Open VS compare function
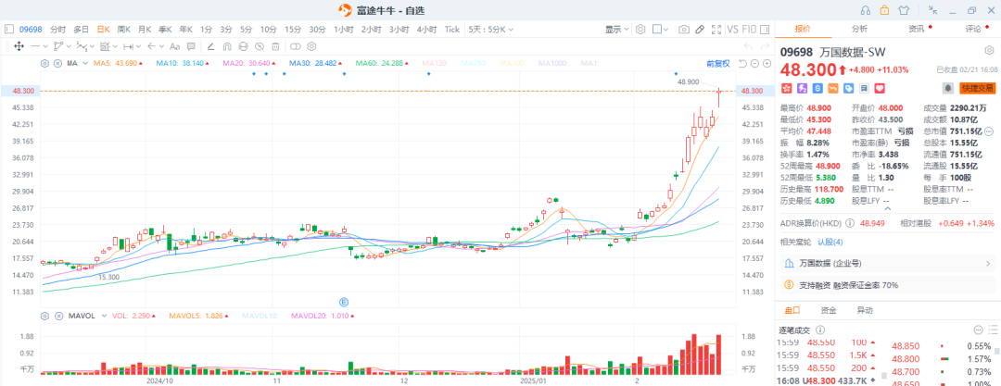 733,30
